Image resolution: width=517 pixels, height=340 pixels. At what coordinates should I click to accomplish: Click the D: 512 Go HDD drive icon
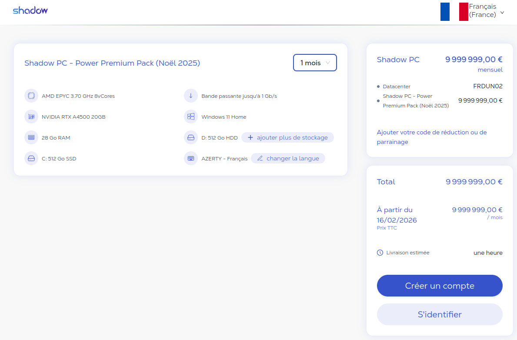(191, 137)
